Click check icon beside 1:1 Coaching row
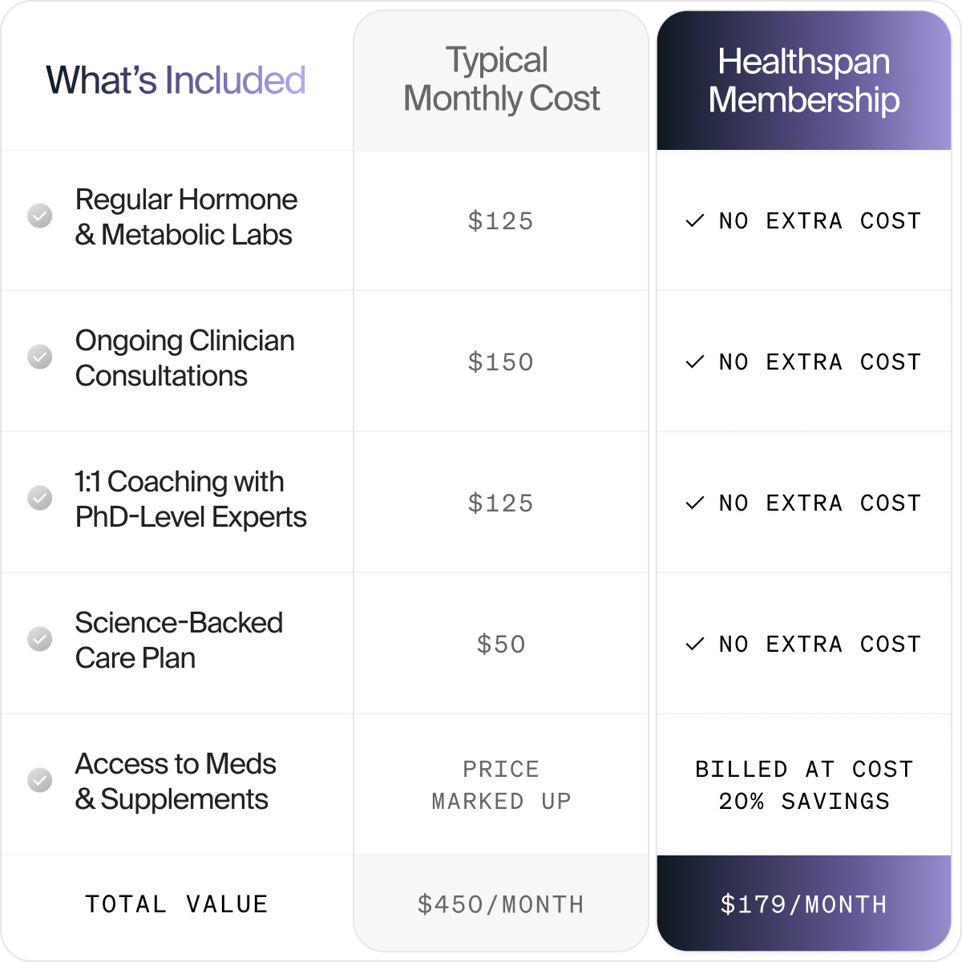 (x=40, y=498)
